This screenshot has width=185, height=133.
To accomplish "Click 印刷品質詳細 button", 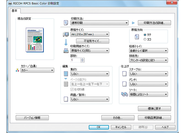I will click(154, 118).
